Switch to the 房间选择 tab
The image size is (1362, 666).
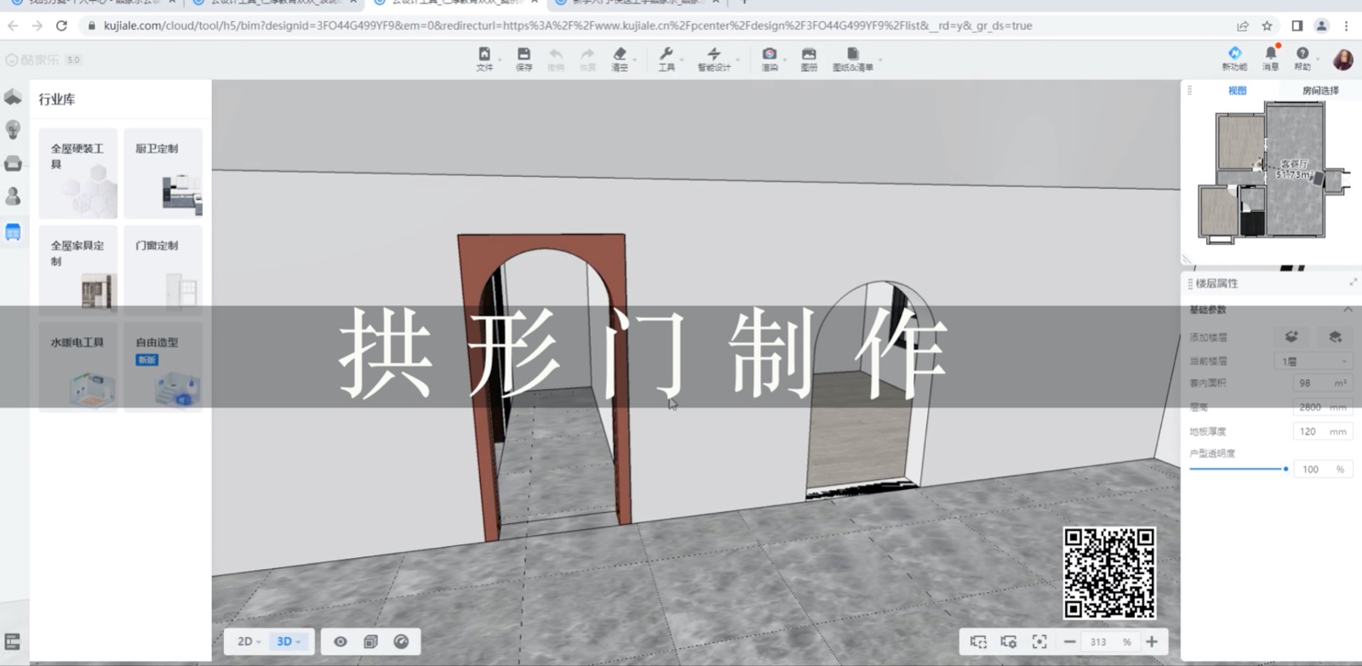coord(1319,90)
